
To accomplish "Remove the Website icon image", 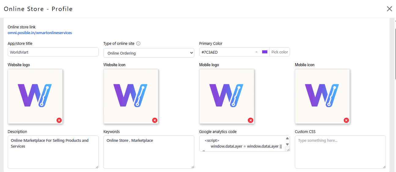I will [x=155, y=120].
